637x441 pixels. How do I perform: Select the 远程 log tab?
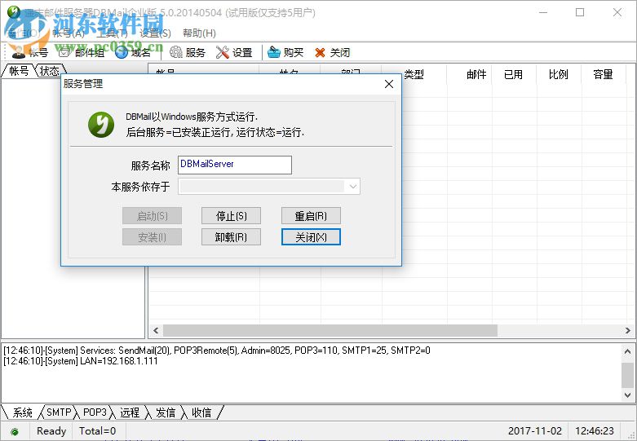[x=130, y=412]
